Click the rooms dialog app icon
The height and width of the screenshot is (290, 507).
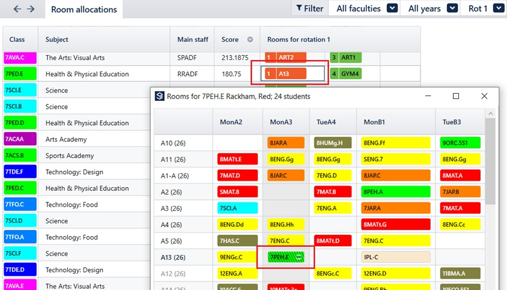[159, 96]
